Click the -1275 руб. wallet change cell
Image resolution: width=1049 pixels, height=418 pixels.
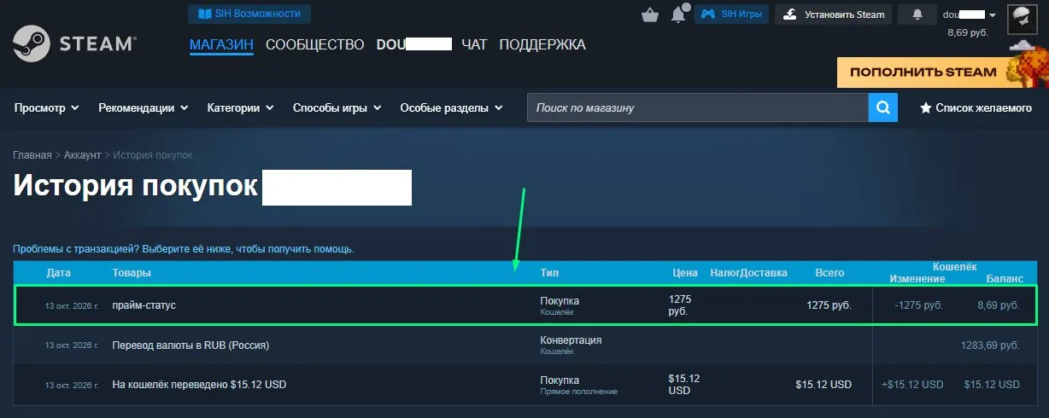pyautogui.click(x=917, y=305)
